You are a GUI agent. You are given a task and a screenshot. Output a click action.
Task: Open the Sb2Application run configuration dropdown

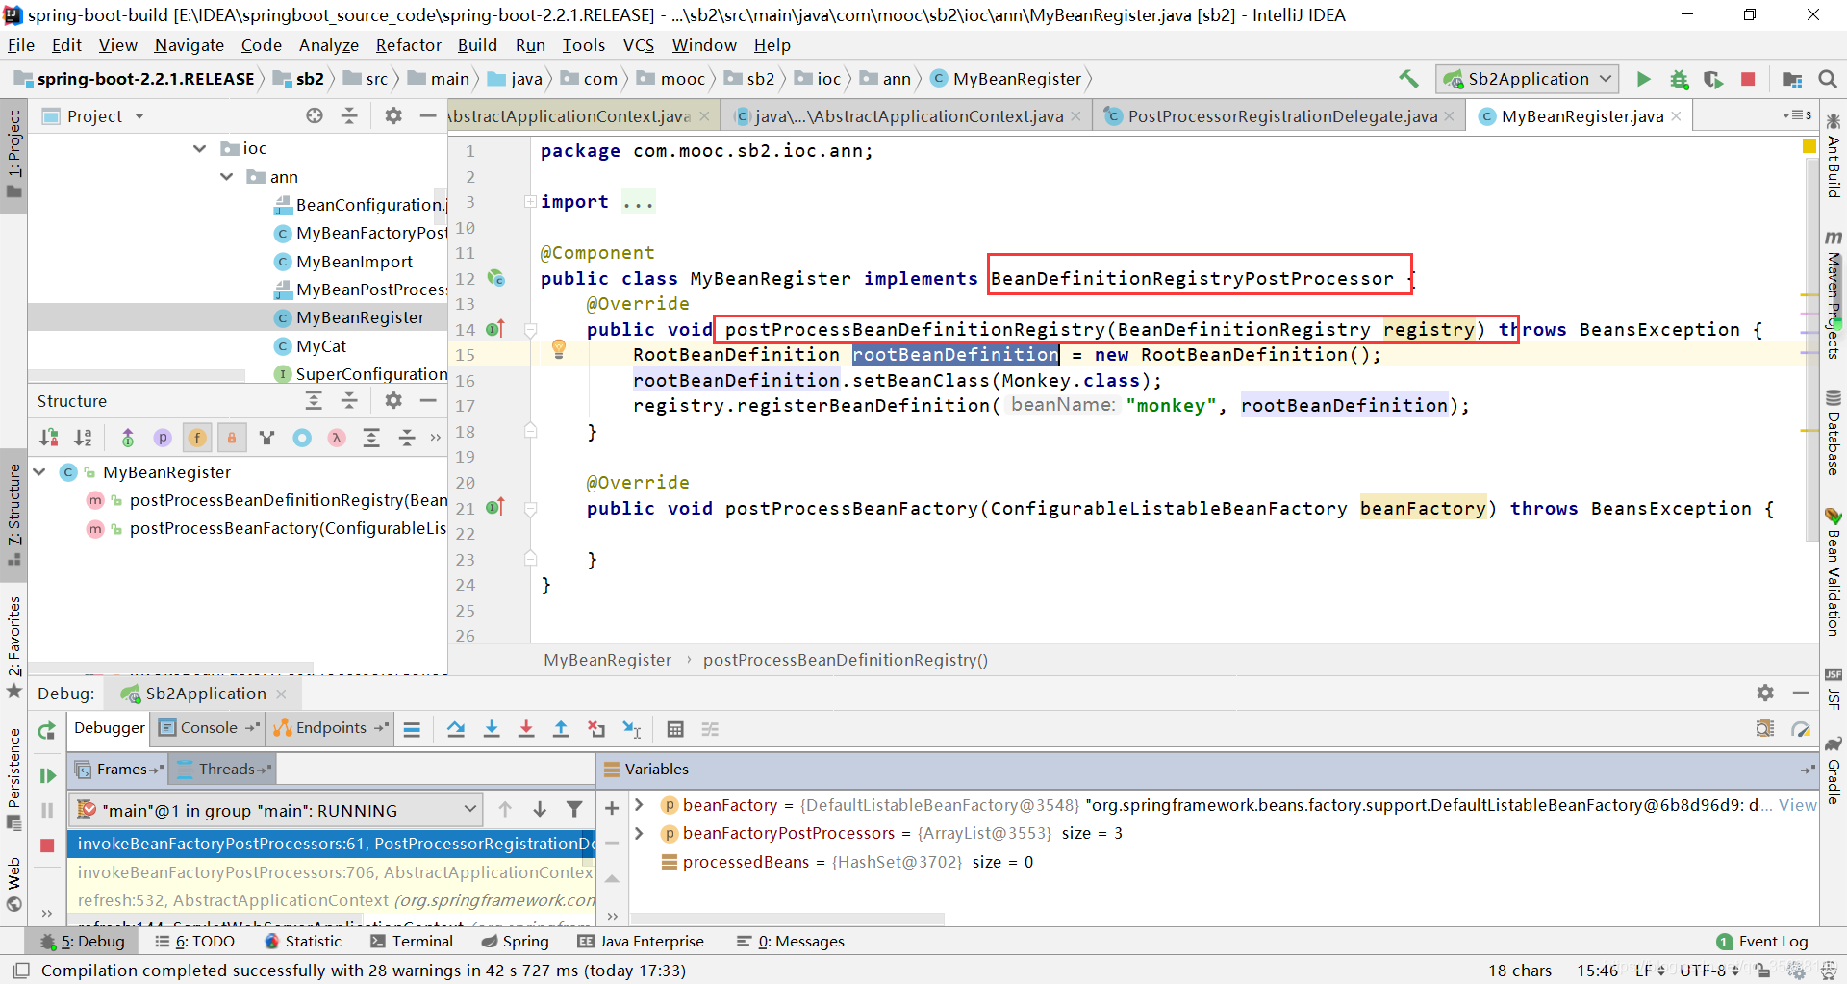(x=1528, y=79)
